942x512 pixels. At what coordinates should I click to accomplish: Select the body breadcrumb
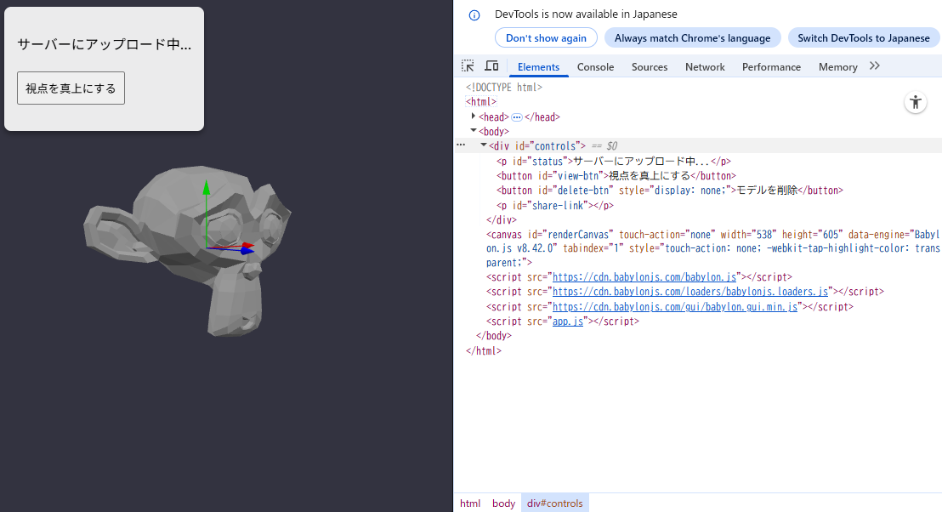pyautogui.click(x=503, y=503)
